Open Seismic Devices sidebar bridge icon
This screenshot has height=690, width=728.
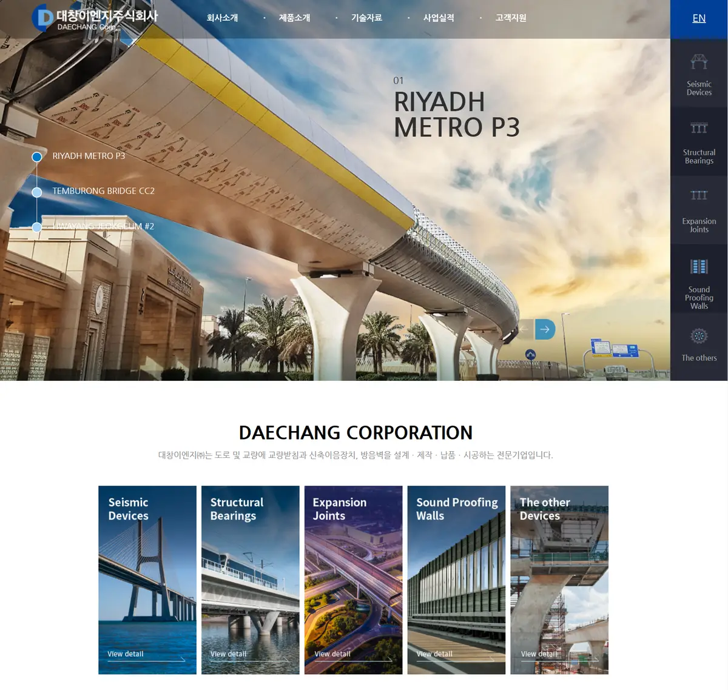[x=699, y=62]
